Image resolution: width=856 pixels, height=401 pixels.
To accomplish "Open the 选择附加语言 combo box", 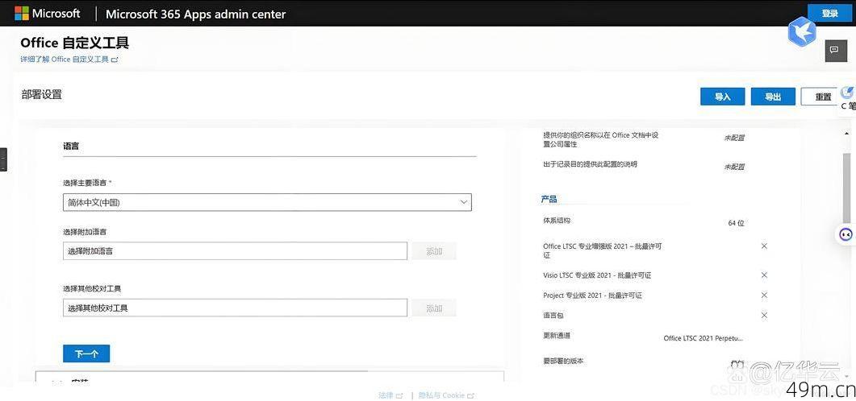I will 235,251.
